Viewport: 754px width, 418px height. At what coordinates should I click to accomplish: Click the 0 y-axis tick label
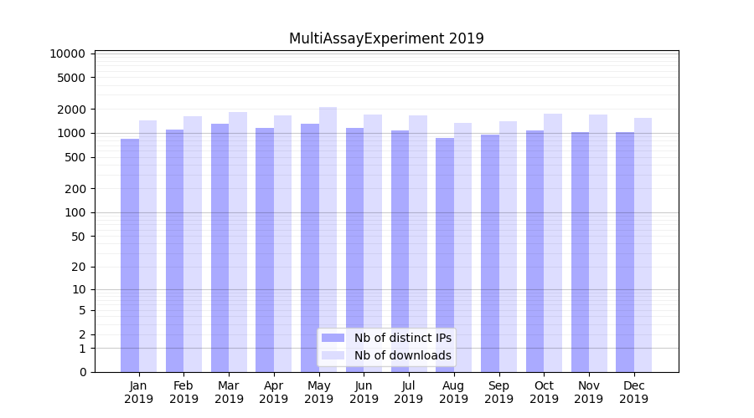[x=82, y=372]
